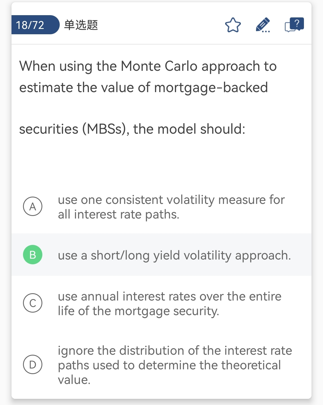Click the green B answer circle

33,255
